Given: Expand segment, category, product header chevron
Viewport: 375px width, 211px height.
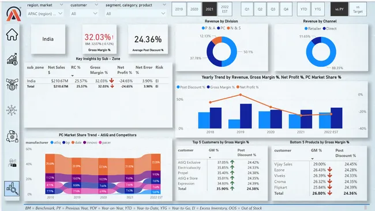Looking at the screenshot, I should point(164,5).
